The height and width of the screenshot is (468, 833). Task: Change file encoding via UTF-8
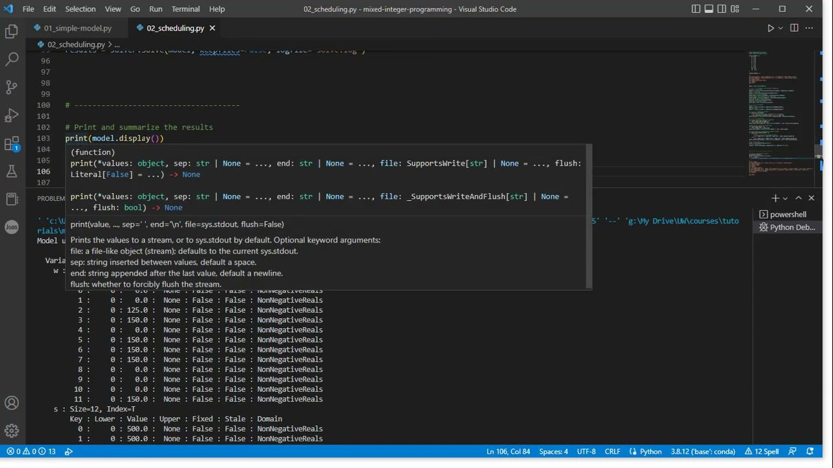tap(586, 451)
